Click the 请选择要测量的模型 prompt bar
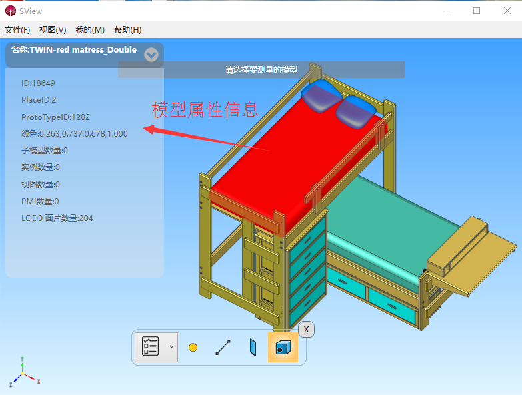The width and height of the screenshot is (522, 395). click(261, 69)
